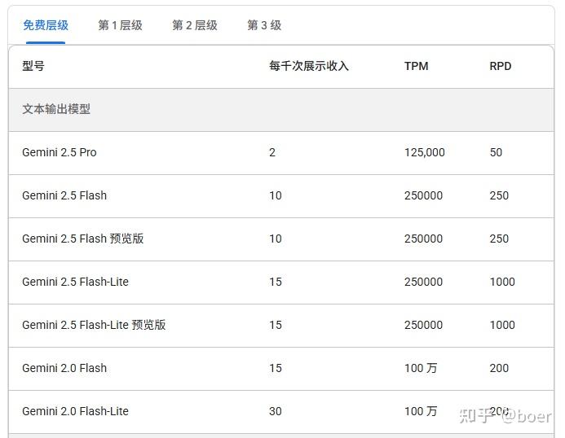This screenshot has width=565, height=438.
Task: Select Gemini 2.5 Flash-Lite 预览版 model name
Action: (94, 325)
